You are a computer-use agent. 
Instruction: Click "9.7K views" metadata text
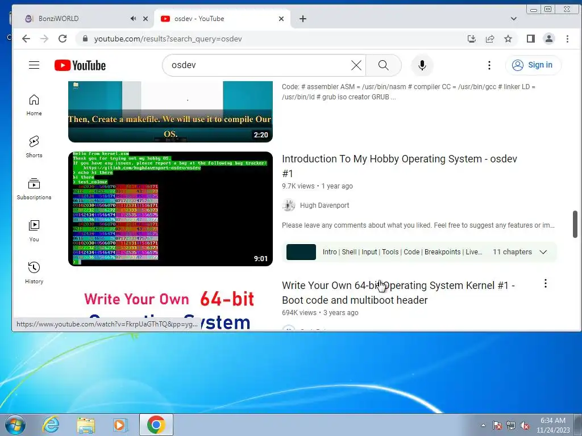[298, 186]
